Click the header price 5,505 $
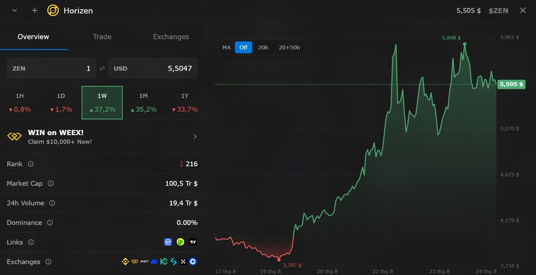536x275 pixels. coord(469,11)
